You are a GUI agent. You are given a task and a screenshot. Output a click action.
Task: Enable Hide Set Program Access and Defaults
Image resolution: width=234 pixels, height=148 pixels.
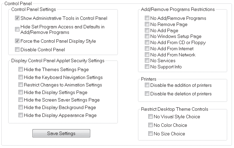[x=17, y=29]
